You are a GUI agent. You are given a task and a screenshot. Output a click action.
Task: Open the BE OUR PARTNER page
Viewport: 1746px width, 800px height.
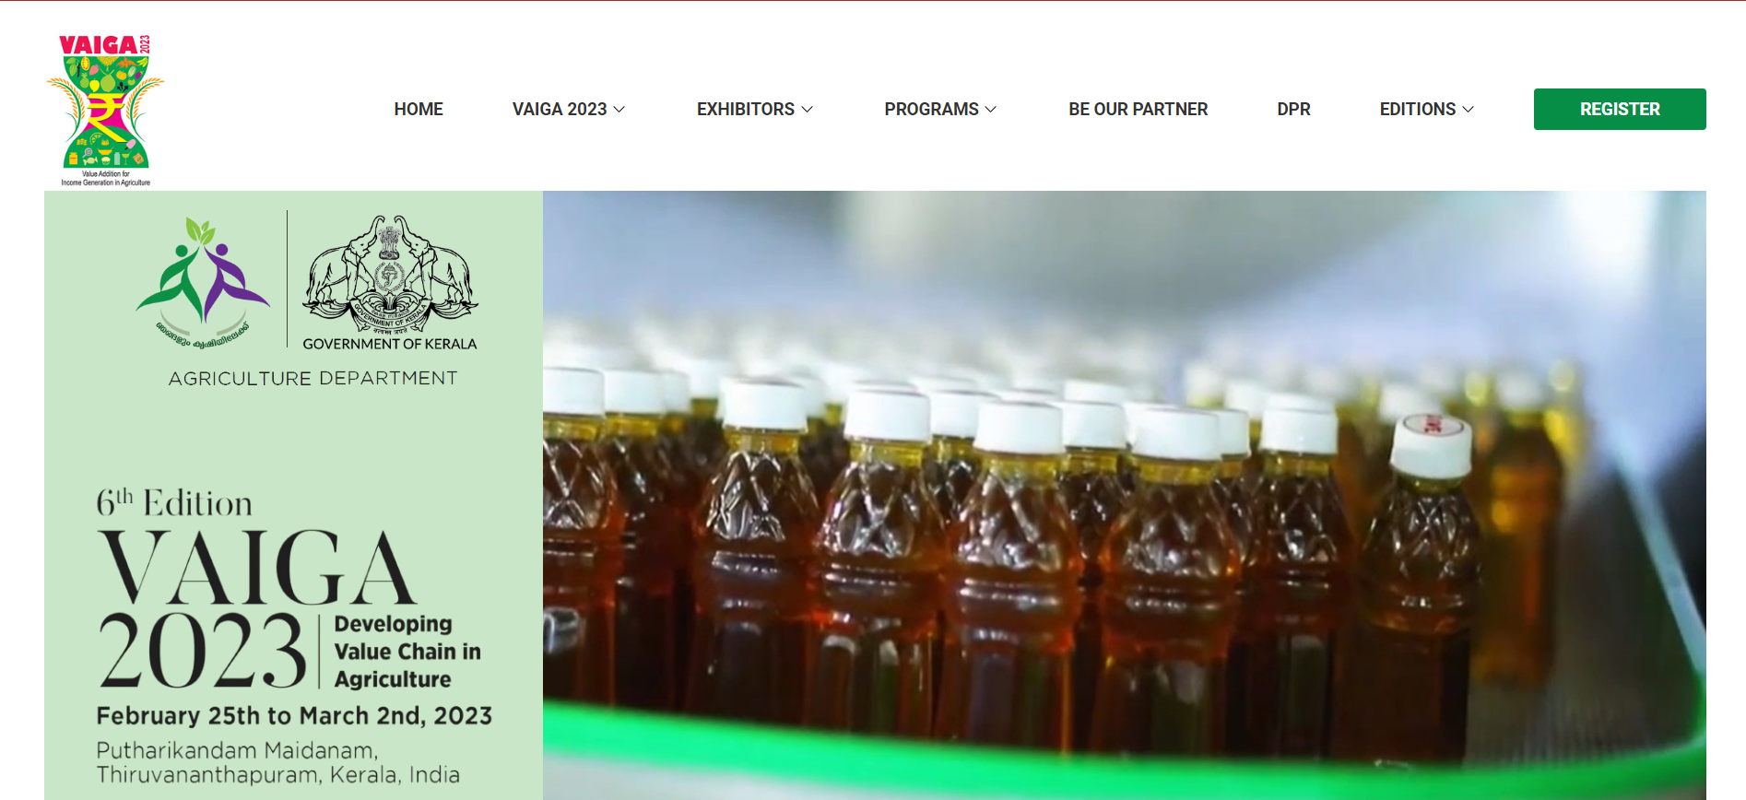(x=1138, y=109)
